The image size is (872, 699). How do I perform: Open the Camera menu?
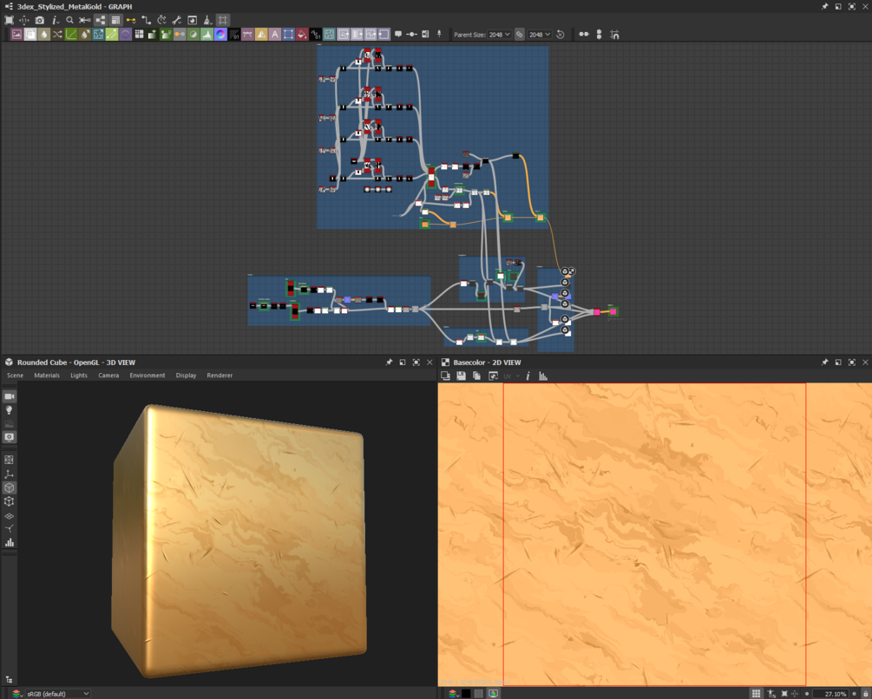click(108, 376)
